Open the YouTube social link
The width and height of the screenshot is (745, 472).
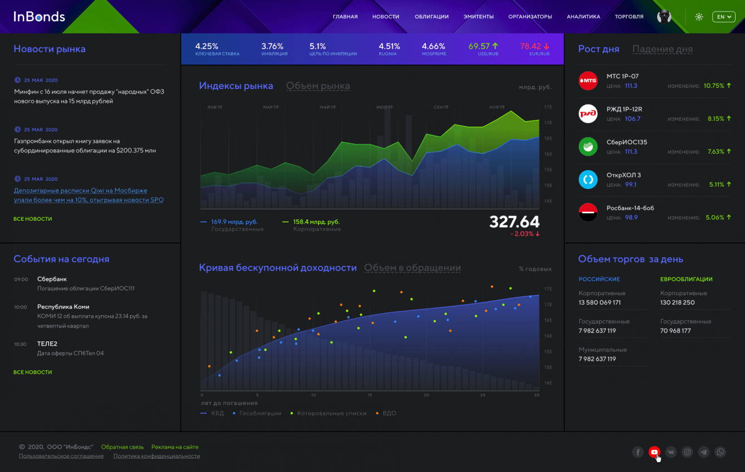point(654,452)
